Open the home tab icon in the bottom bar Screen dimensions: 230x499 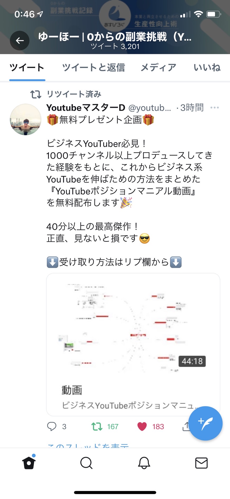pyautogui.click(x=29, y=463)
